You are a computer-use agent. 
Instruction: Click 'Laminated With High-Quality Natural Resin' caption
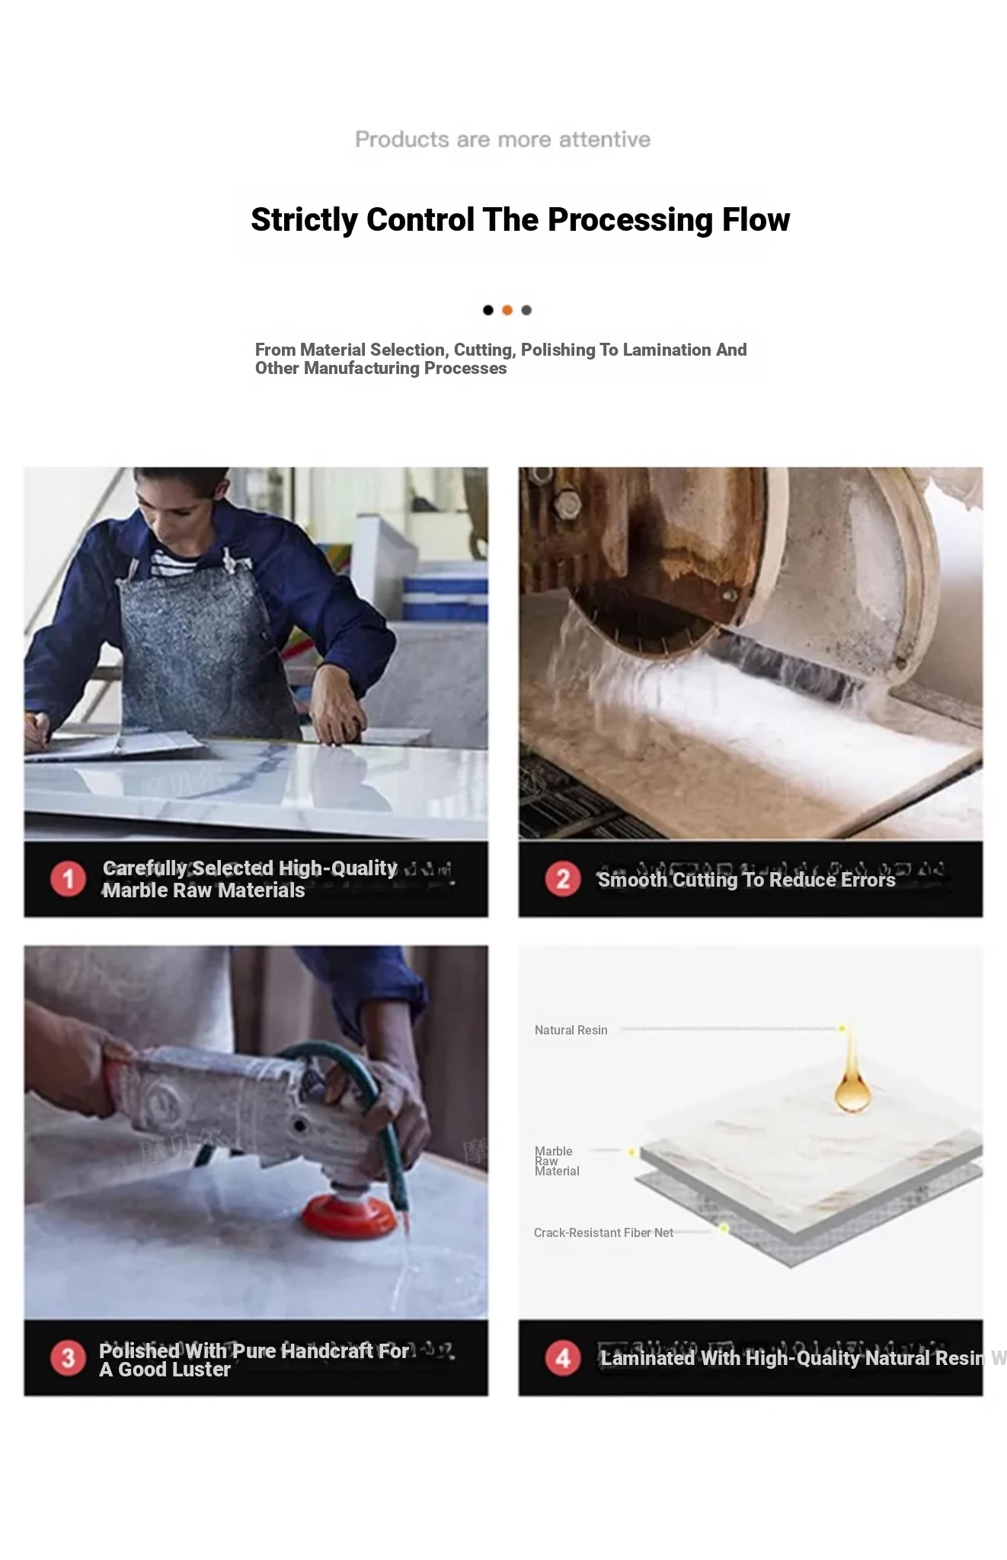pos(792,1358)
